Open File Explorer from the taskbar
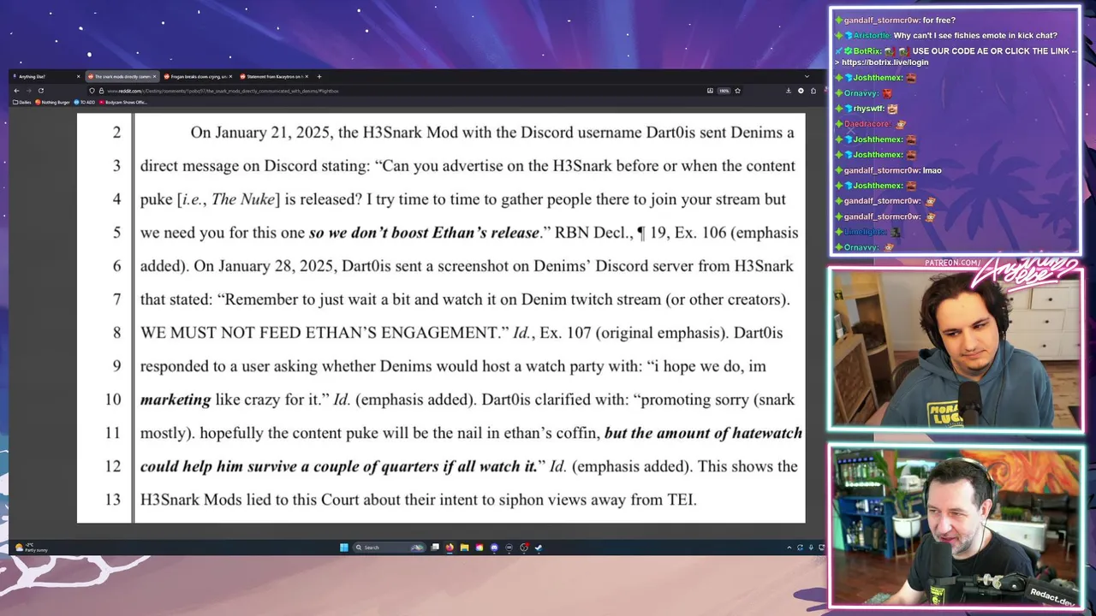 click(x=465, y=548)
